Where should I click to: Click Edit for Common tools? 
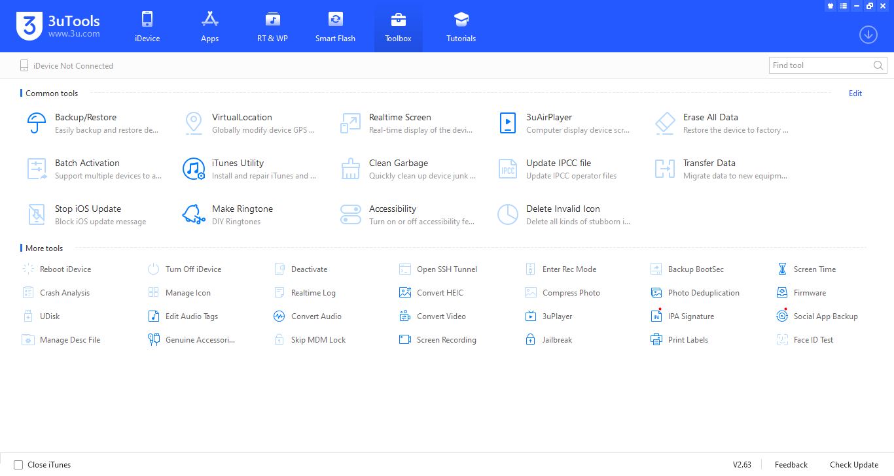855,93
